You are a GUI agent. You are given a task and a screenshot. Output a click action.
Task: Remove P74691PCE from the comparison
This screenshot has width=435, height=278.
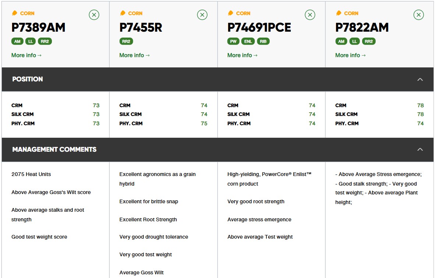tap(310, 15)
